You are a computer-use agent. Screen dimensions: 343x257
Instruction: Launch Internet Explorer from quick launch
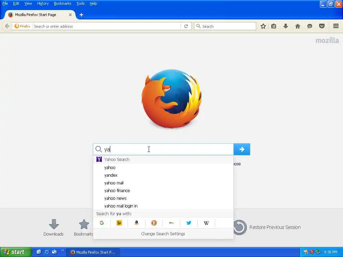point(46,252)
